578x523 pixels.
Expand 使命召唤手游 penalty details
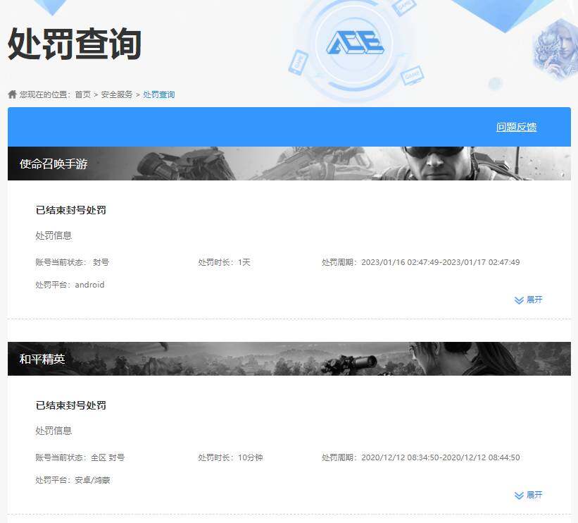click(529, 300)
